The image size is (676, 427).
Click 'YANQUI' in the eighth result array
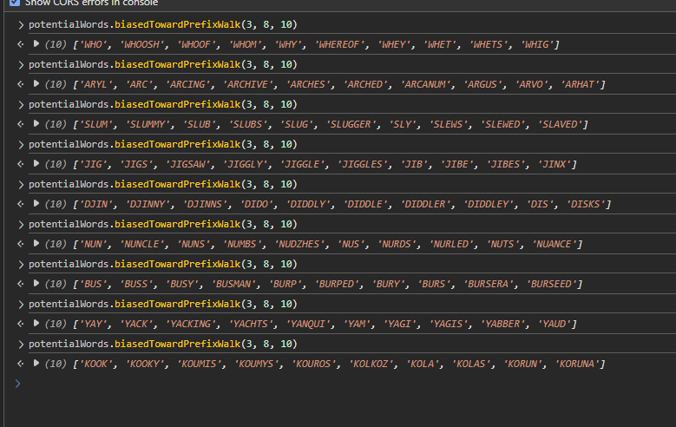click(x=309, y=324)
